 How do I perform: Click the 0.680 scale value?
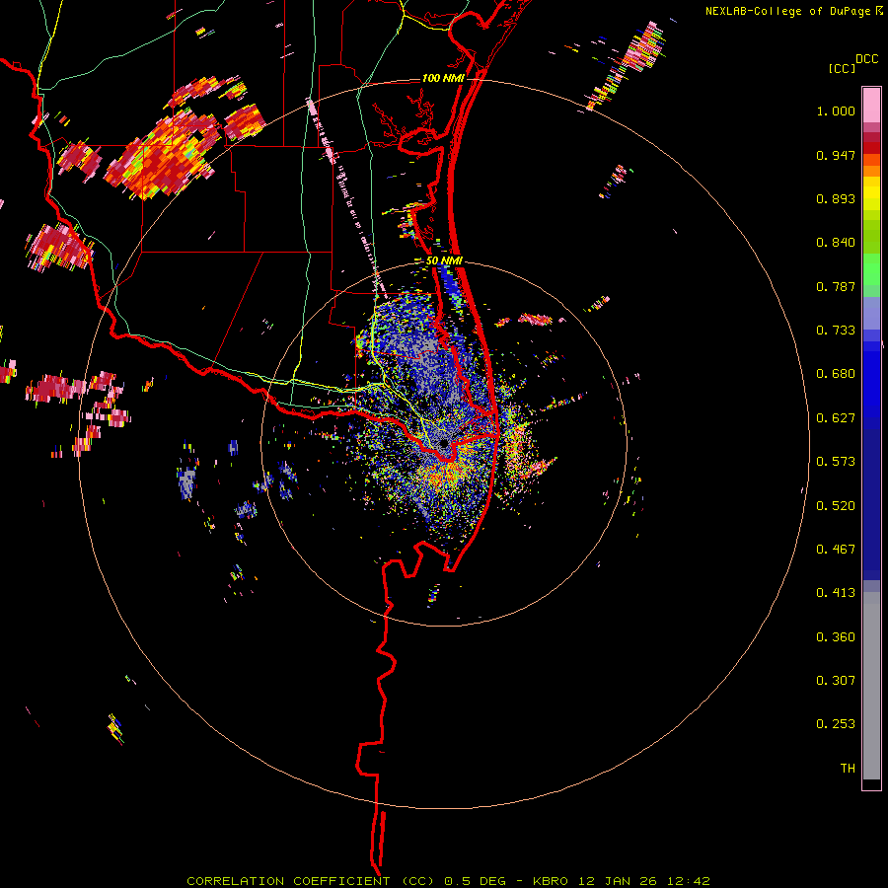836,374
